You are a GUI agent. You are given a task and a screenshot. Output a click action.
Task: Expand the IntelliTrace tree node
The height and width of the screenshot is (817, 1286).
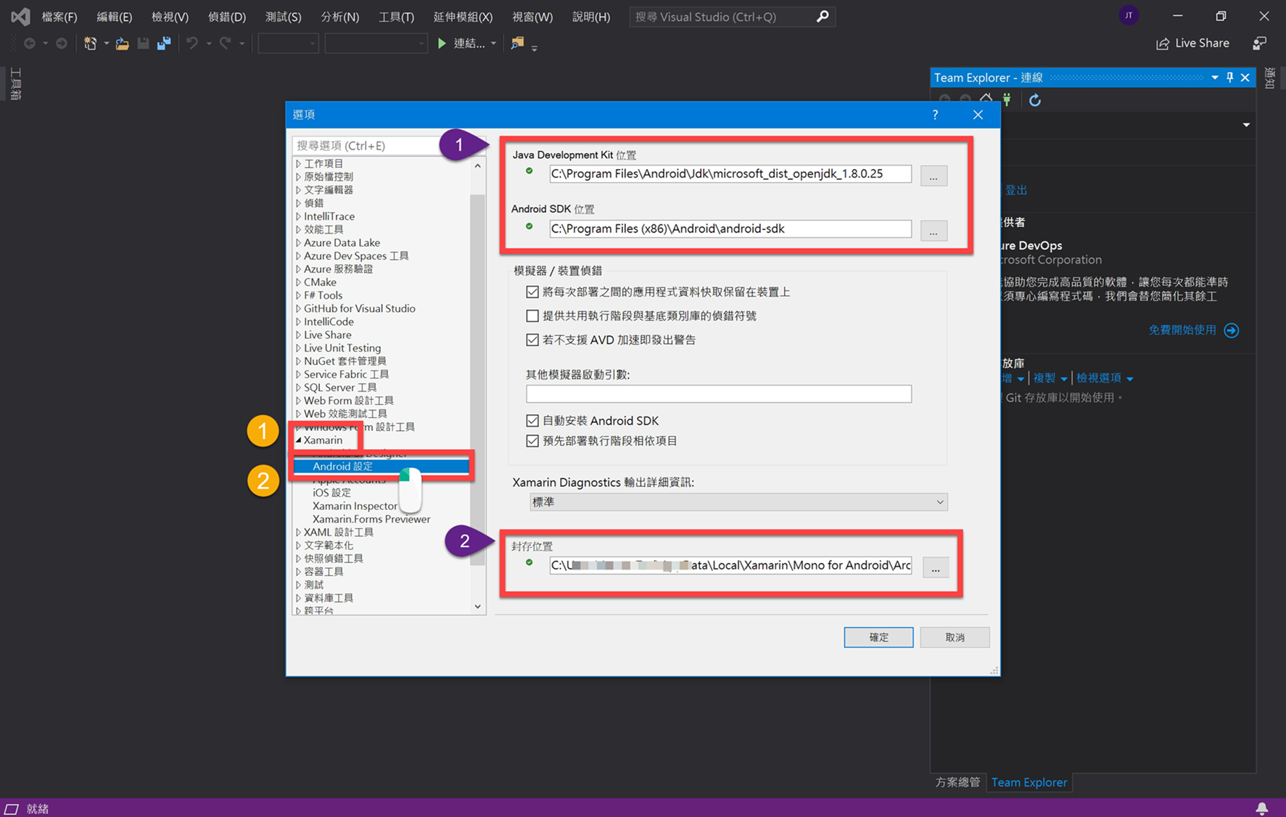(x=298, y=216)
